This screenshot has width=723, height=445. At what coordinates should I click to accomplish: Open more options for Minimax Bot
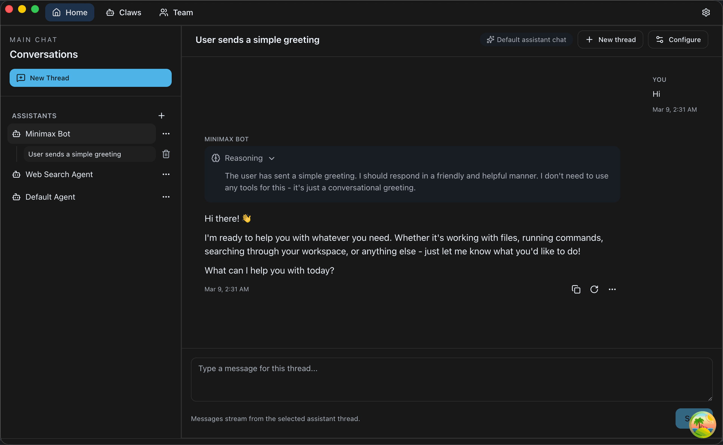tap(166, 133)
